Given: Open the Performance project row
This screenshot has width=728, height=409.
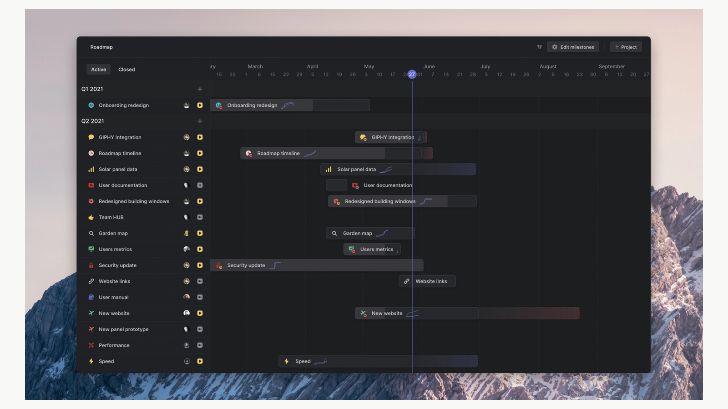Looking at the screenshot, I should (x=143, y=345).
